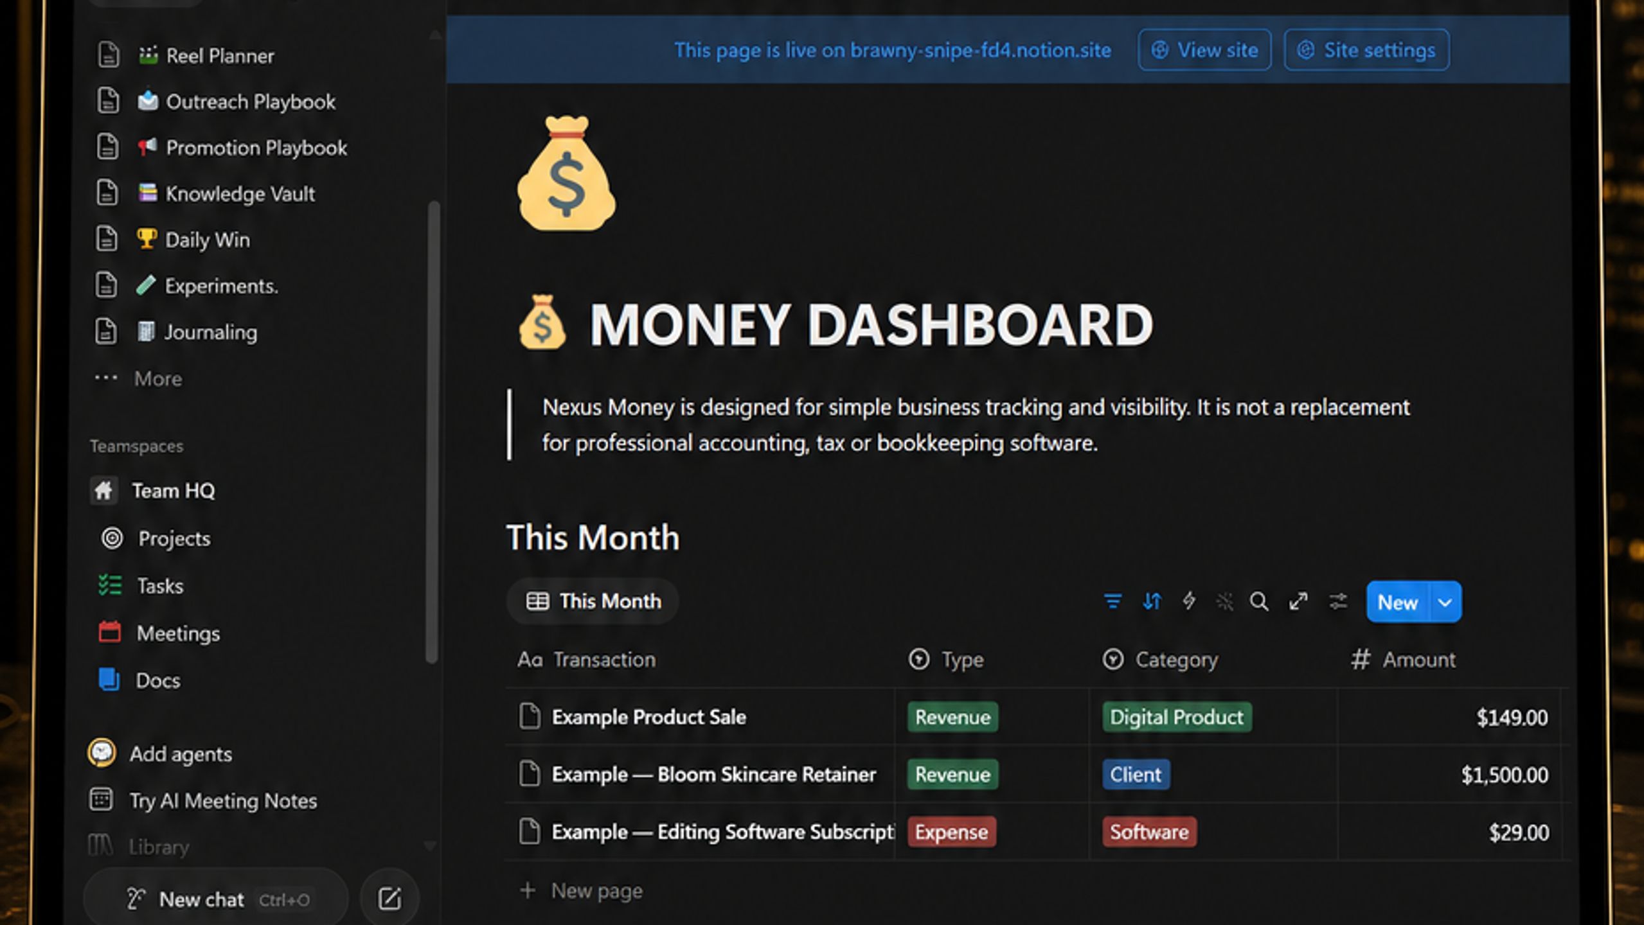The width and height of the screenshot is (1644, 925).
Task: Select the This Month view tab
Action: coord(593,601)
